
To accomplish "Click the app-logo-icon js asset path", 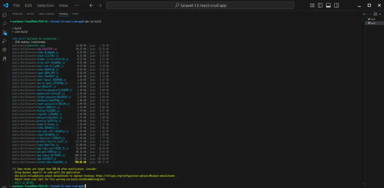I will (40, 148).
